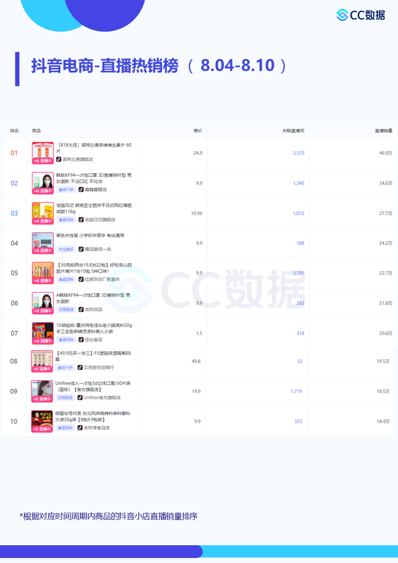Screen dimensions: 398x563
Task: Click the 文化娱乐 tag in rank 04 row
Action: pyautogui.click(x=66, y=249)
